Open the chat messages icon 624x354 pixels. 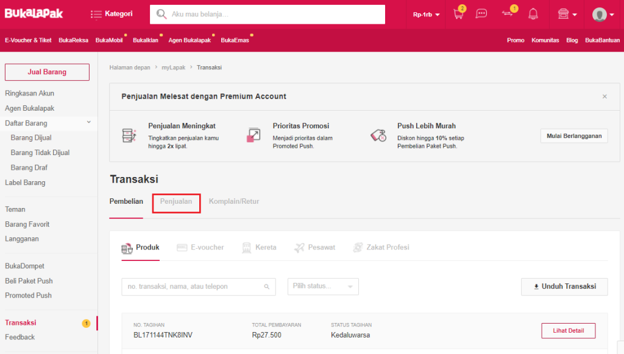[x=481, y=14]
